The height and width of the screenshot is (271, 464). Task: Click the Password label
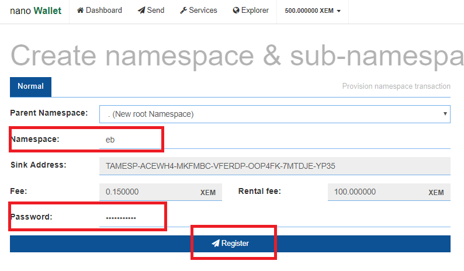click(32, 217)
